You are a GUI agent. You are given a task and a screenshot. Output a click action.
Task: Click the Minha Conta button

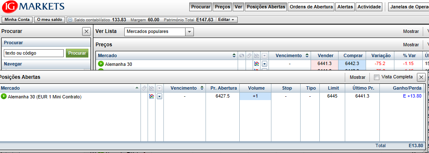[x=17, y=20]
